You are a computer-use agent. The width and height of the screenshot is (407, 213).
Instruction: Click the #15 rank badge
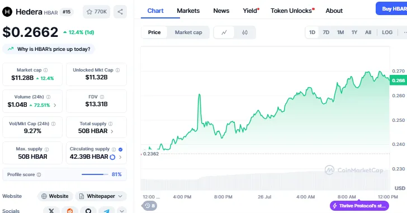point(67,12)
